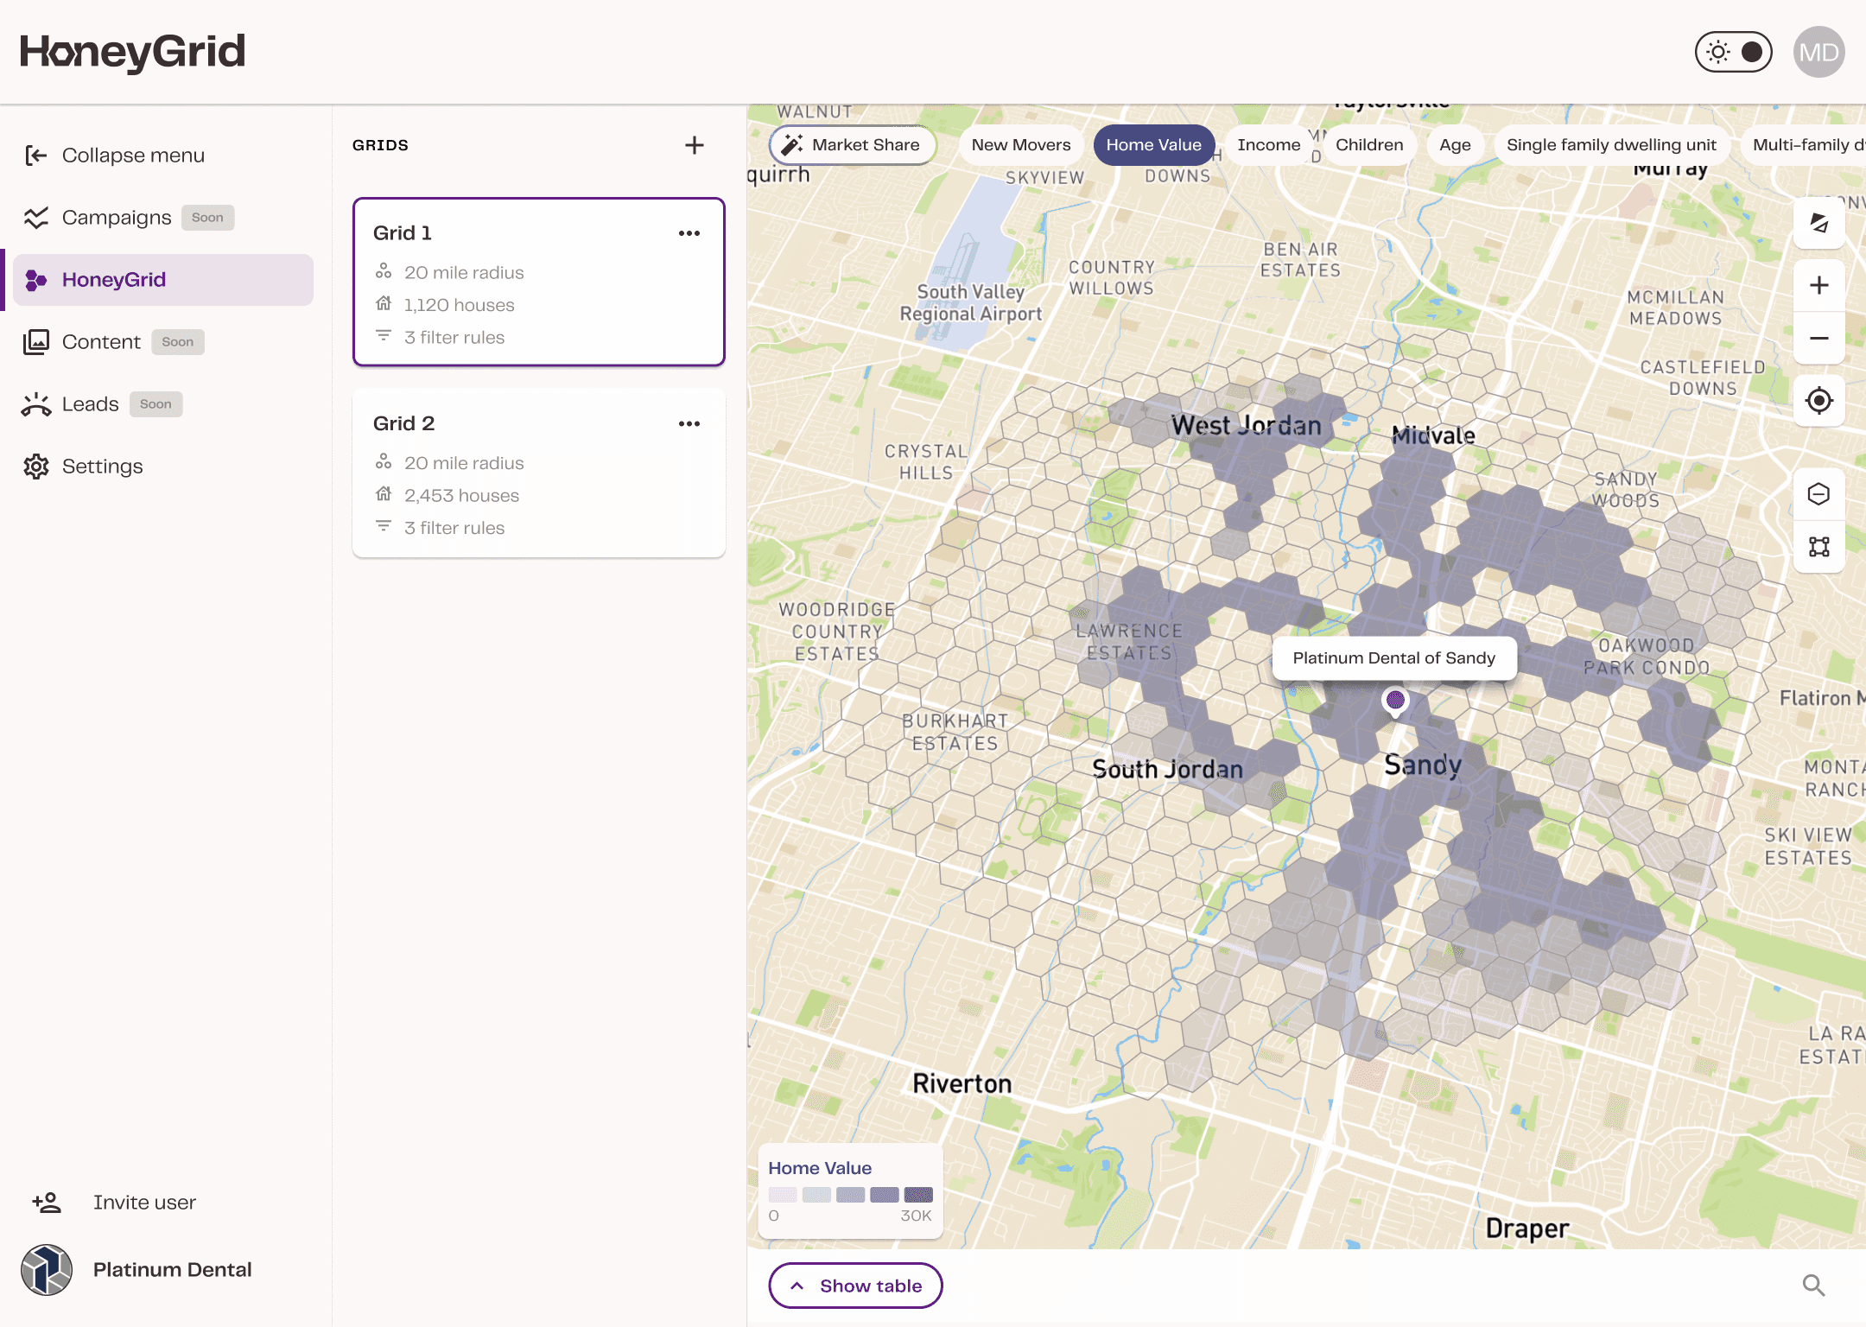
Task: Select the Income layer chip
Action: tap(1269, 145)
